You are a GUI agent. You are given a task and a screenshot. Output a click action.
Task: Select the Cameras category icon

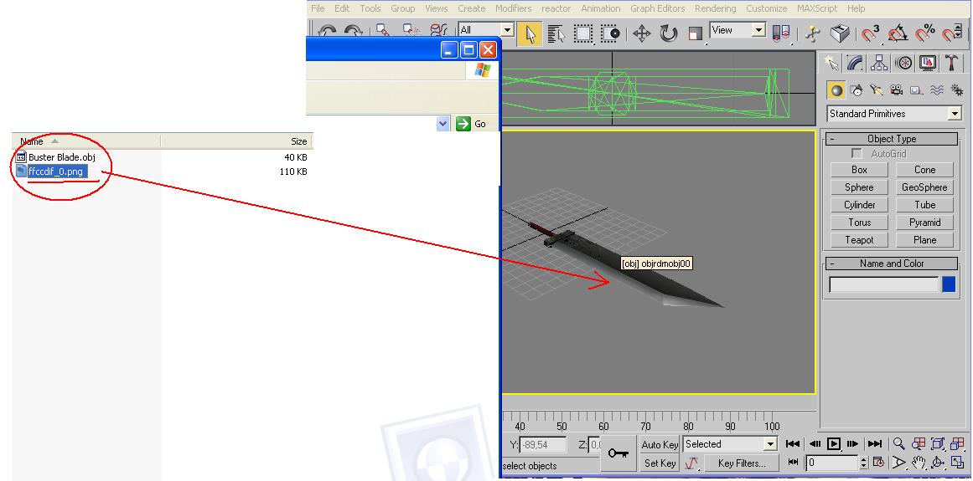coord(896,90)
